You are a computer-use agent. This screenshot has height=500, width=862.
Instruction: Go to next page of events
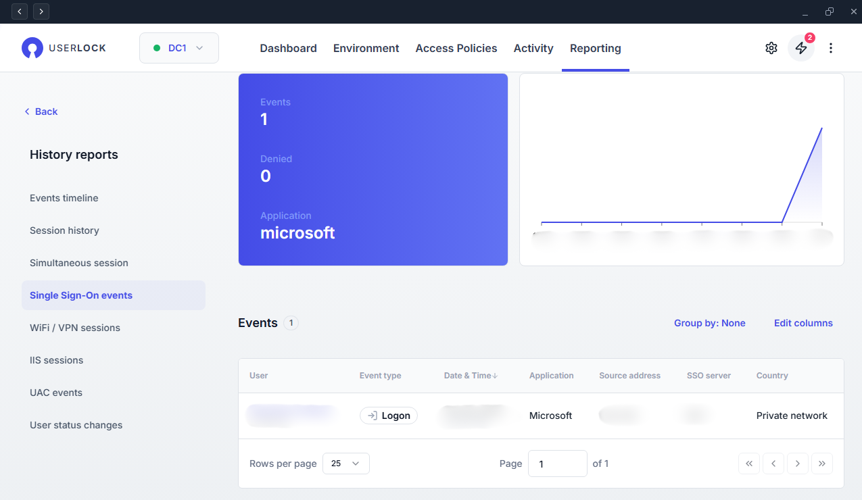tap(798, 464)
